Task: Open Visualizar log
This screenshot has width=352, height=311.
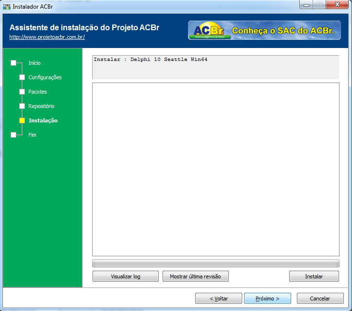Action: tap(126, 276)
